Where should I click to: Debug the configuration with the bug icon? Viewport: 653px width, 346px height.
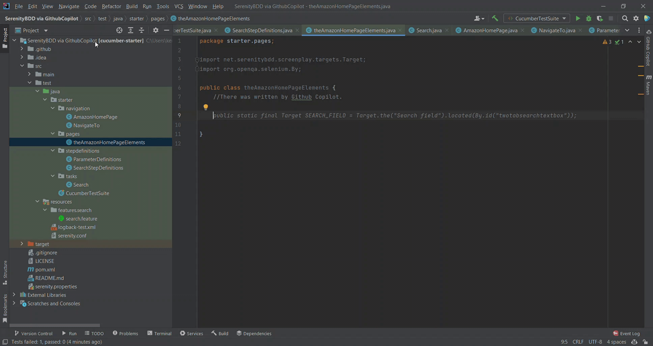[x=589, y=19]
